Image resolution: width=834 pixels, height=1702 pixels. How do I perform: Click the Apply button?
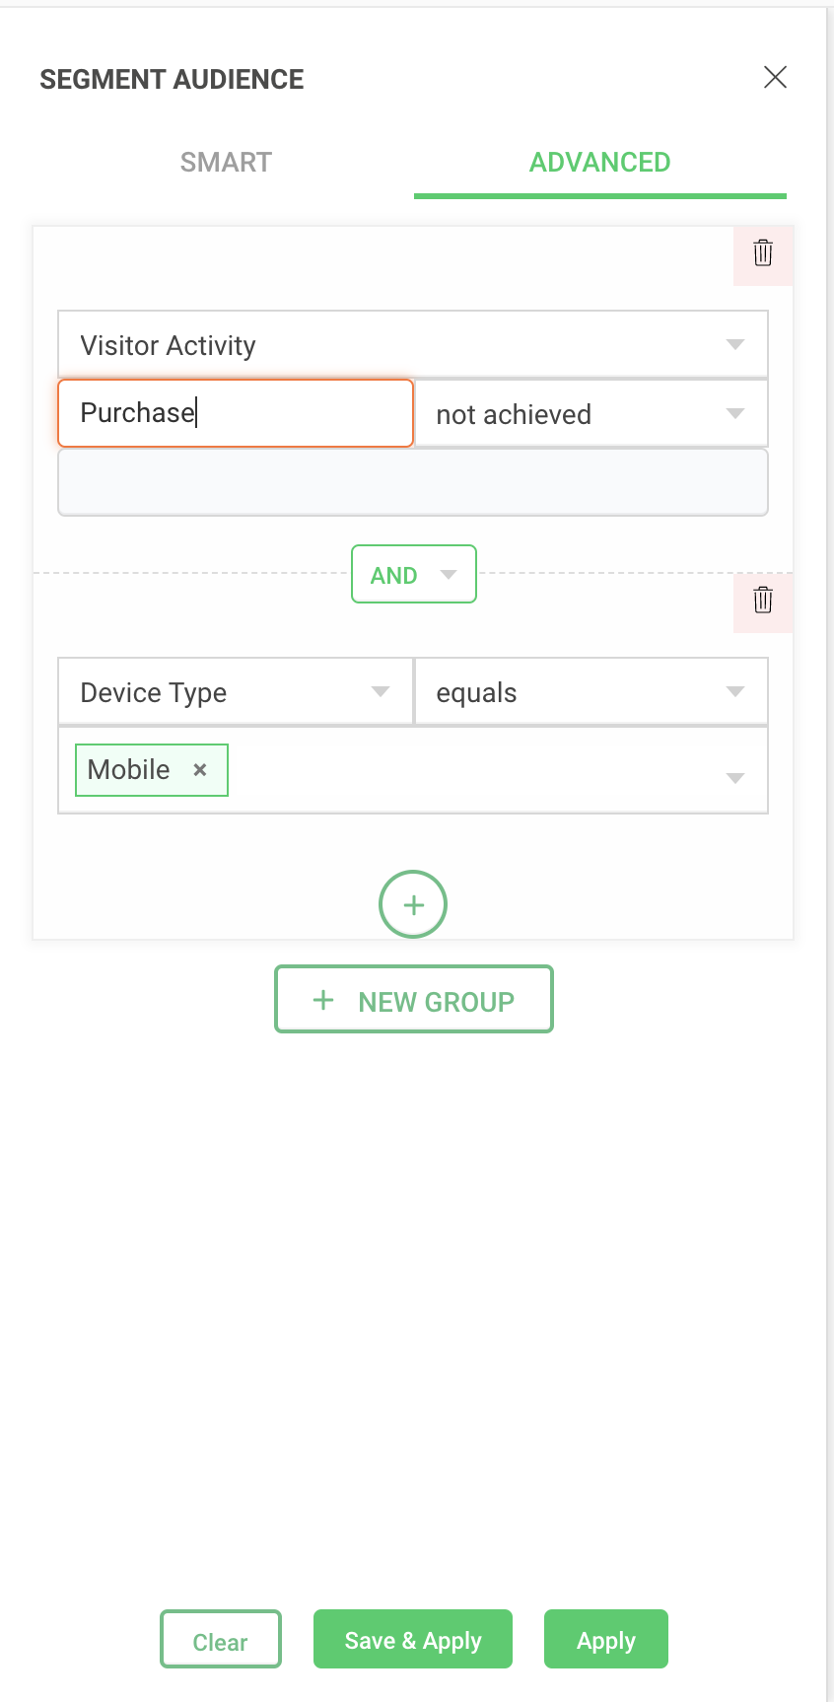tap(605, 1640)
